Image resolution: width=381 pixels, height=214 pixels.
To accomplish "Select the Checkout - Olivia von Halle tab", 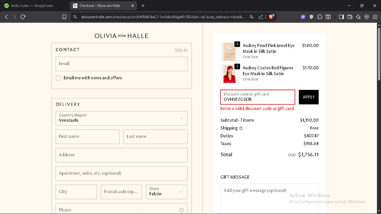I will click(x=103, y=6).
